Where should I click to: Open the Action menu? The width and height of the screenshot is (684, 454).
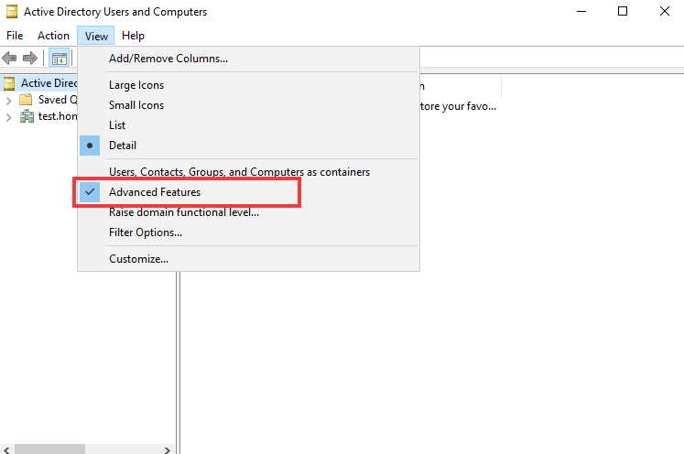pos(53,36)
